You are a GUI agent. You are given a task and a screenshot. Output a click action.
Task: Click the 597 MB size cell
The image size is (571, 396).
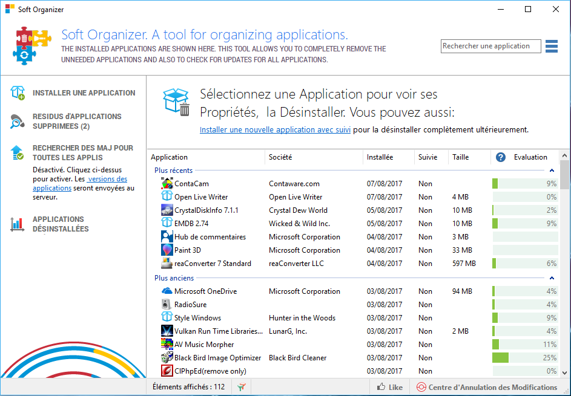point(464,263)
